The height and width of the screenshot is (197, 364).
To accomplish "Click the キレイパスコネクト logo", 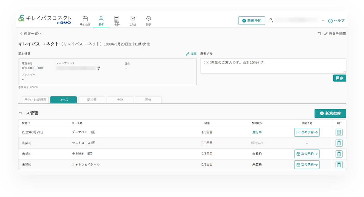I will [x=45, y=19].
